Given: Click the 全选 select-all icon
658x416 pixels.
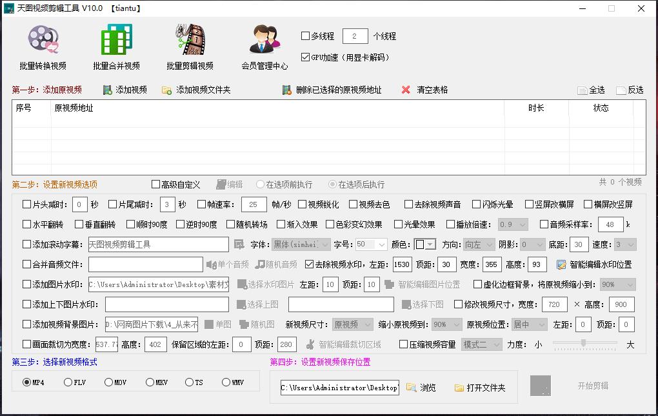Looking at the screenshot, I should 582,90.
